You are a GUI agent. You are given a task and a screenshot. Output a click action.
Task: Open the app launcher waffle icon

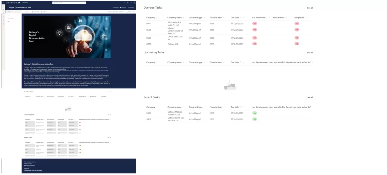tap(3, 2)
